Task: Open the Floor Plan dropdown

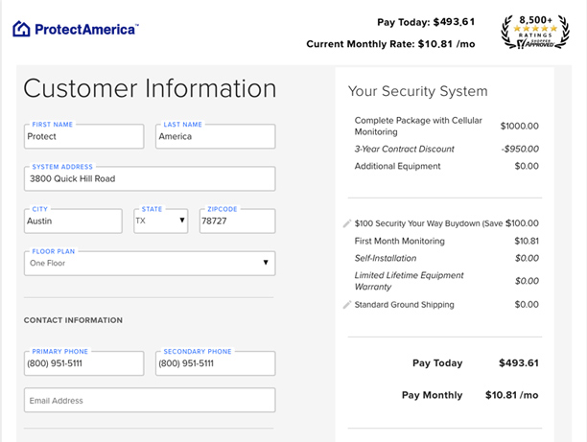Action: 150,263
